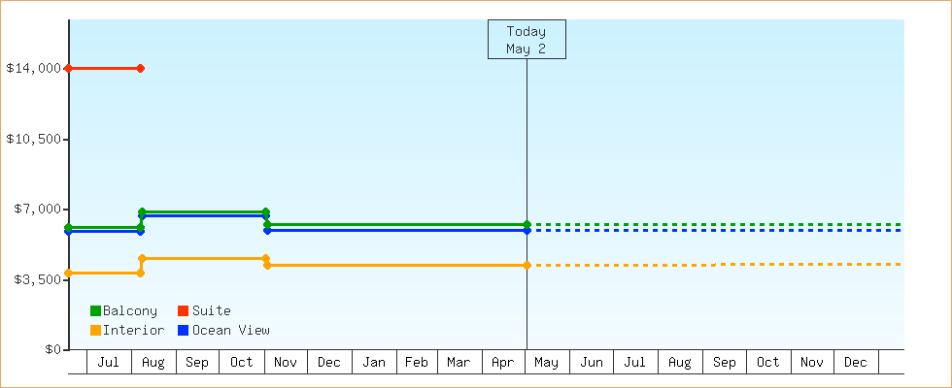The width and height of the screenshot is (952, 388).
Task: Select the Today May 2 marker label
Action: pos(527,40)
